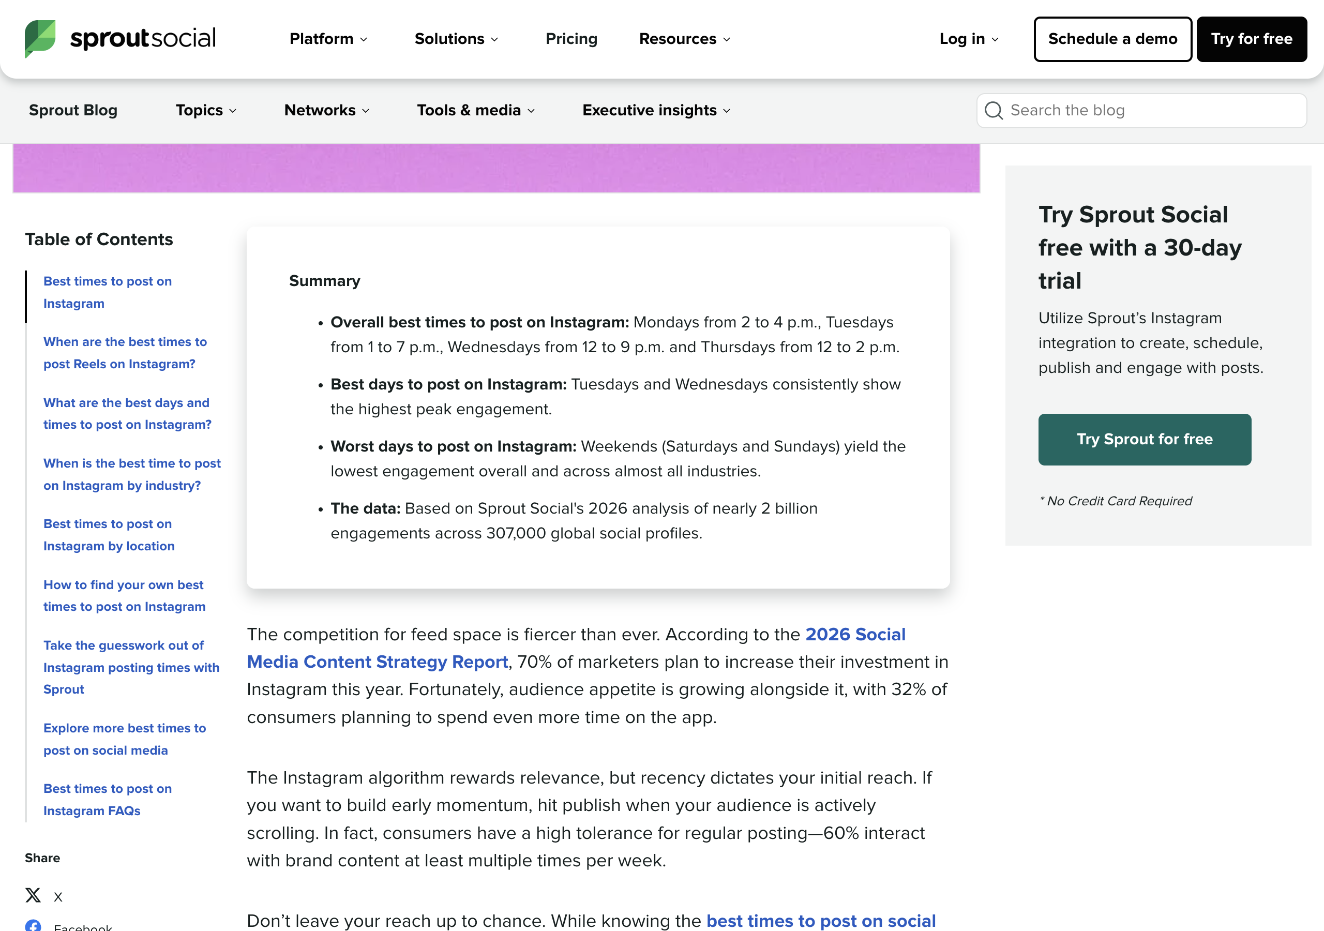Click the Sprout Social leaf logo
Viewport: 1324px width, 931px height.
pyautogui.click(x=40, y=39)
